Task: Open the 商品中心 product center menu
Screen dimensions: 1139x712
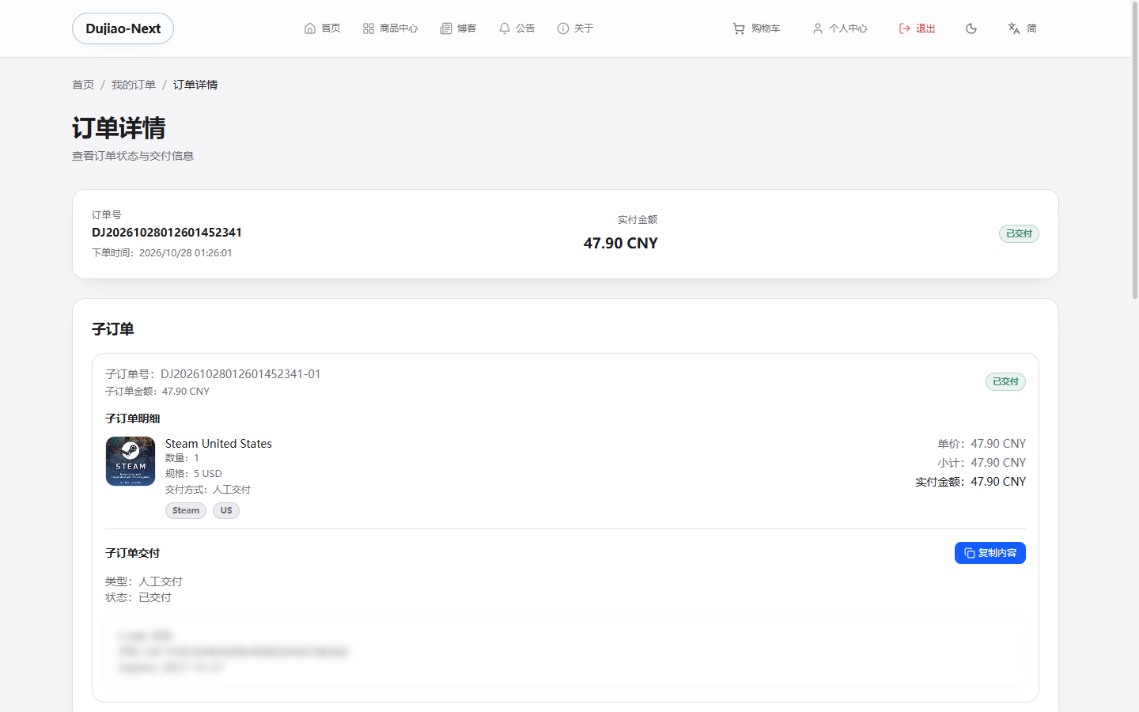Action: pyautogui.click(x=390, y=28)
